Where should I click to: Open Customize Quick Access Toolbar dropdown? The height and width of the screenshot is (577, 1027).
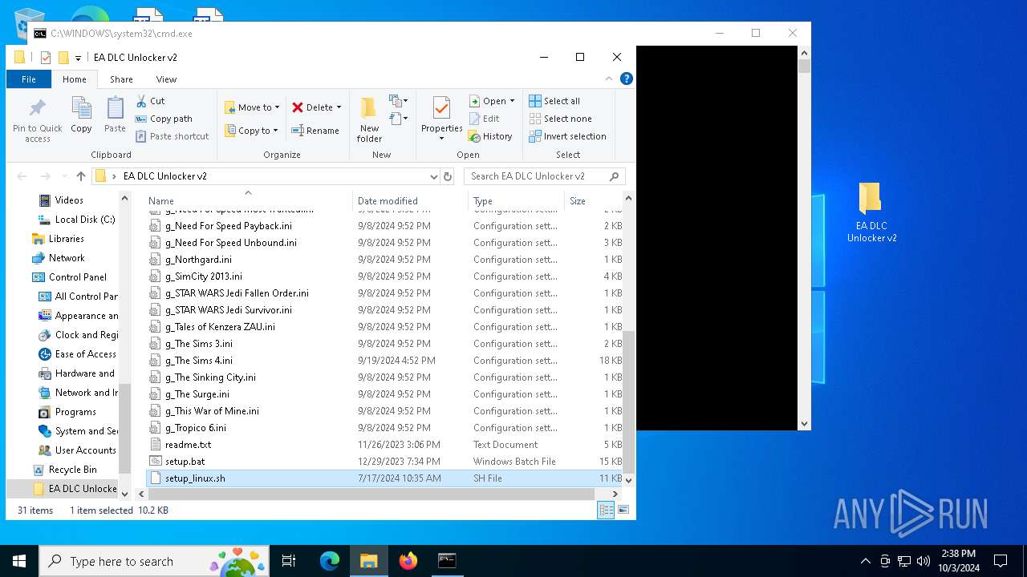[78, 58]
